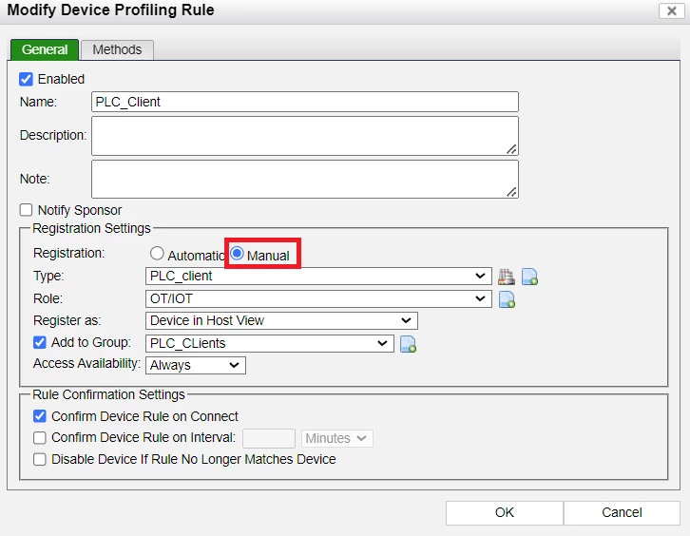Toggle the Enabled checkbox
Image resolution: width=690 pixels, height=536 pixels.
click(x=26, y=79)
